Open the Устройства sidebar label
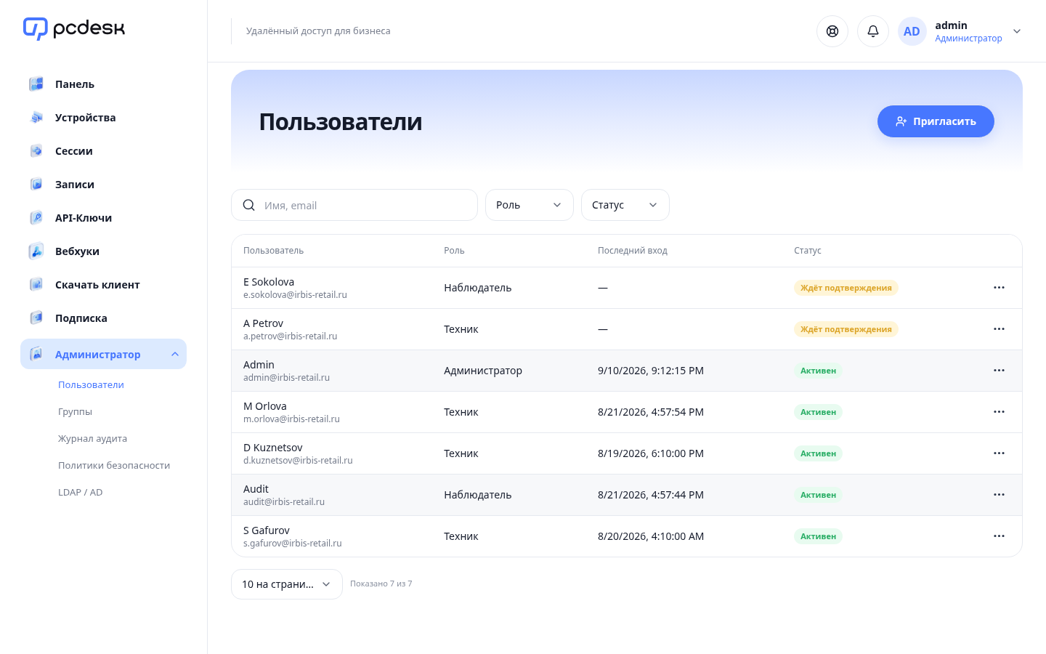The image size is (1046, 654). (x=86, y=118)
